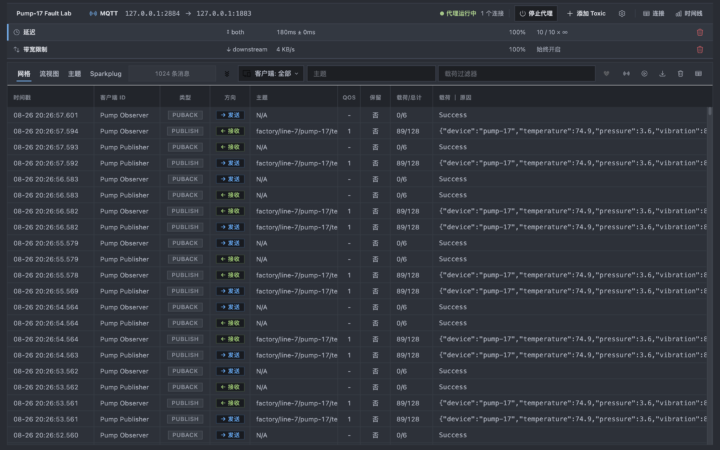Click the 发送 direction badge in the 20:26:57.601 row

(230, 115)
